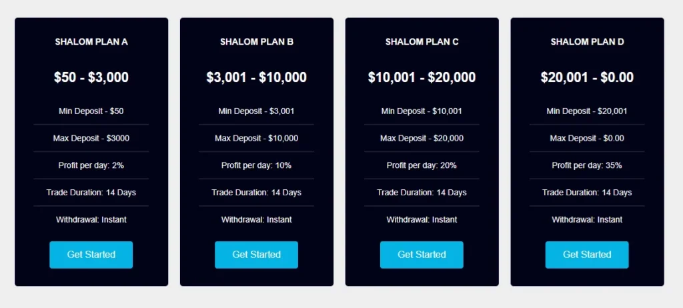
Task: Select the SHALOM PLAN A heading
Action: pyautogui.click(x=91, y=42)
